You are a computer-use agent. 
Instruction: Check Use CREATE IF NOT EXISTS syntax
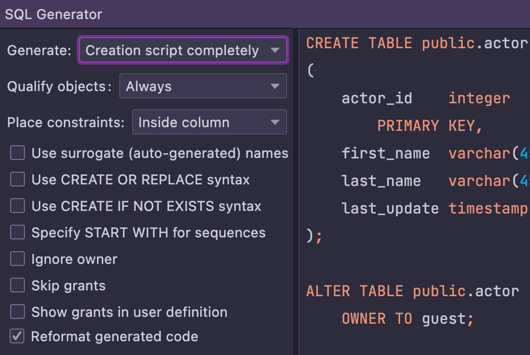[x=17, y=206]
